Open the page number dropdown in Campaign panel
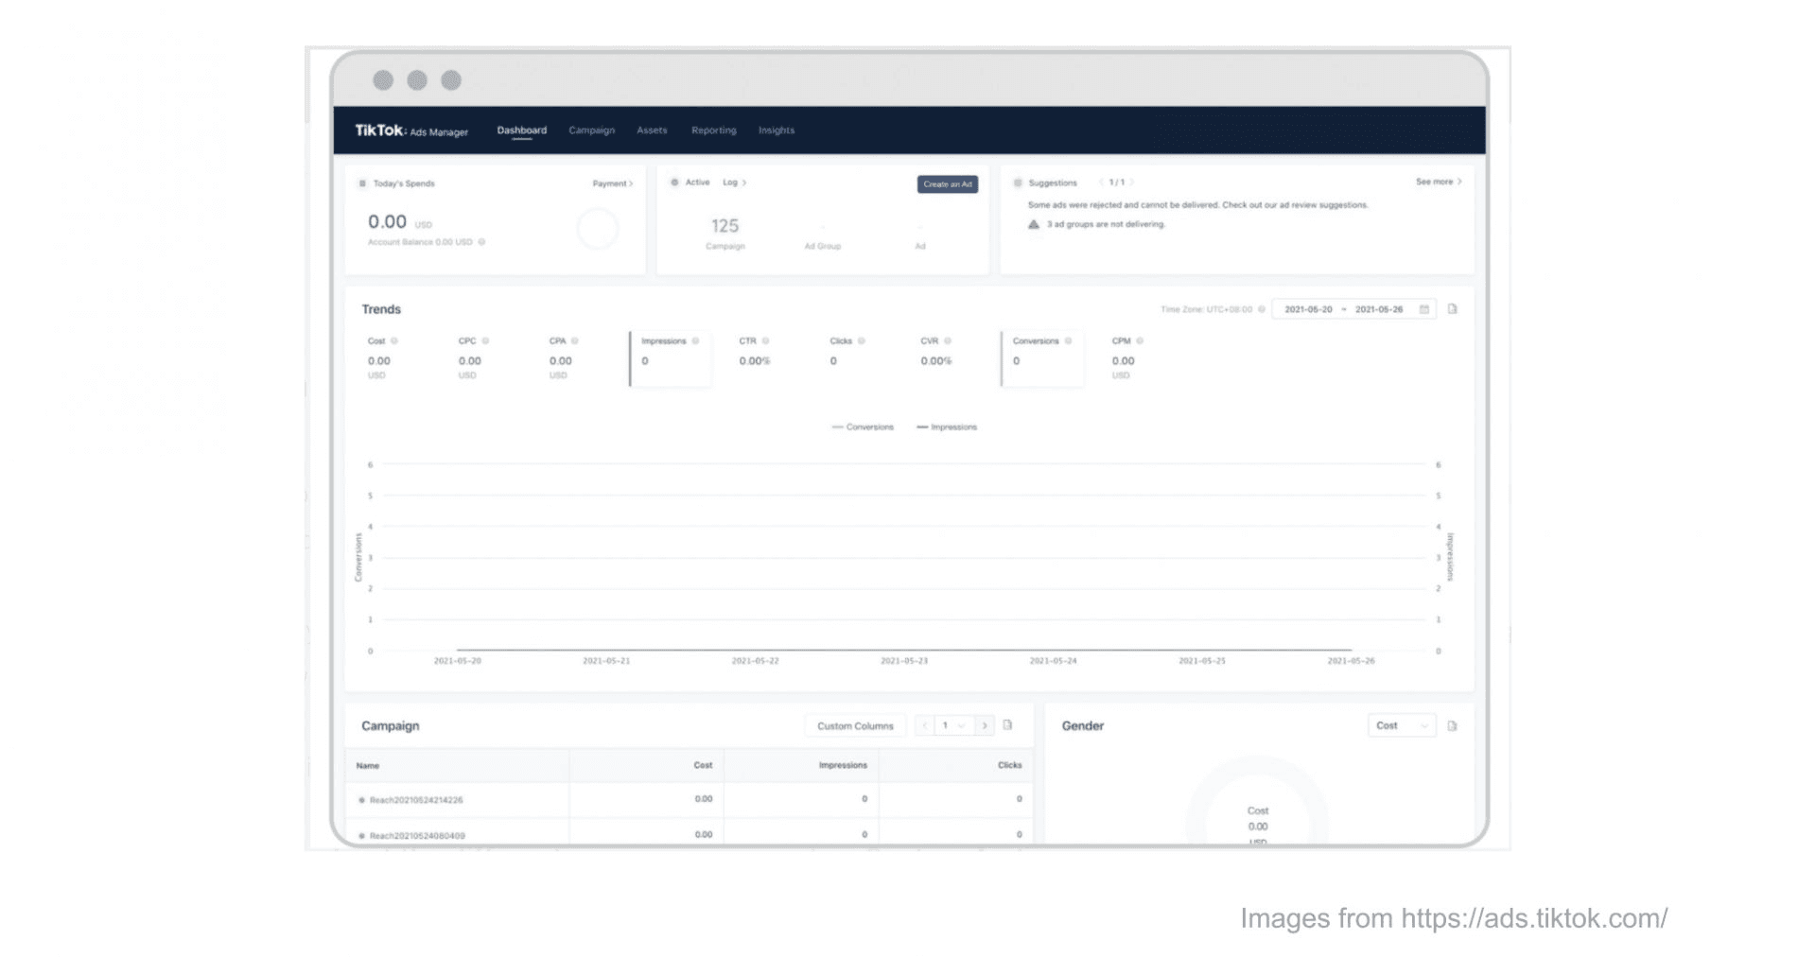1816x957 pixels. 952,725
